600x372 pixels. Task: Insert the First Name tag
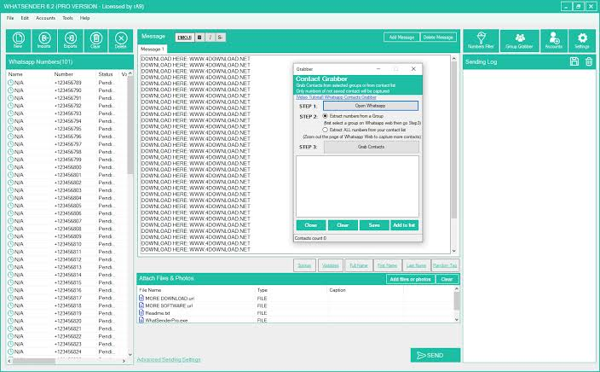[387, 265]
